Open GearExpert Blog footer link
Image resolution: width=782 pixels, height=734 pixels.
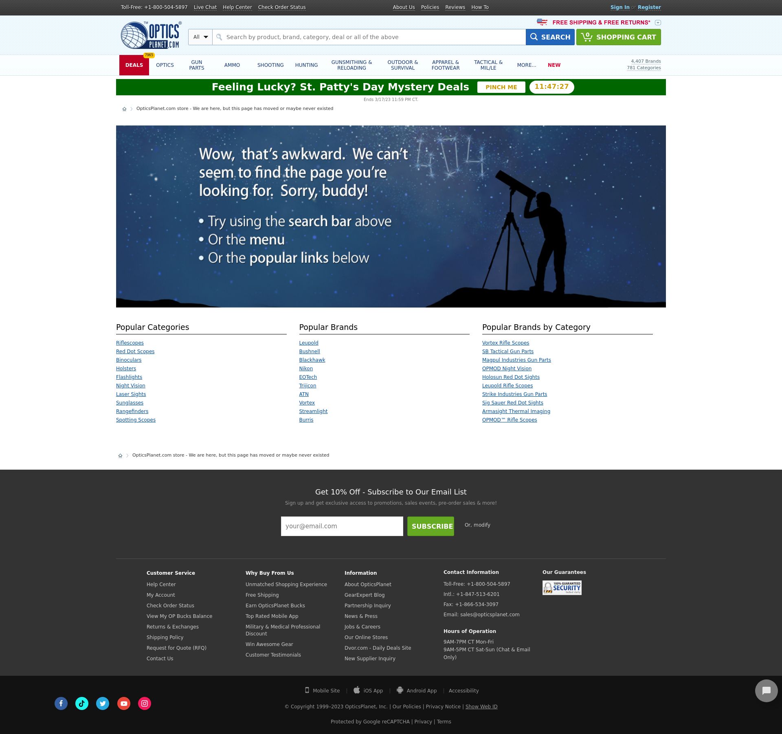click(365, 595)
